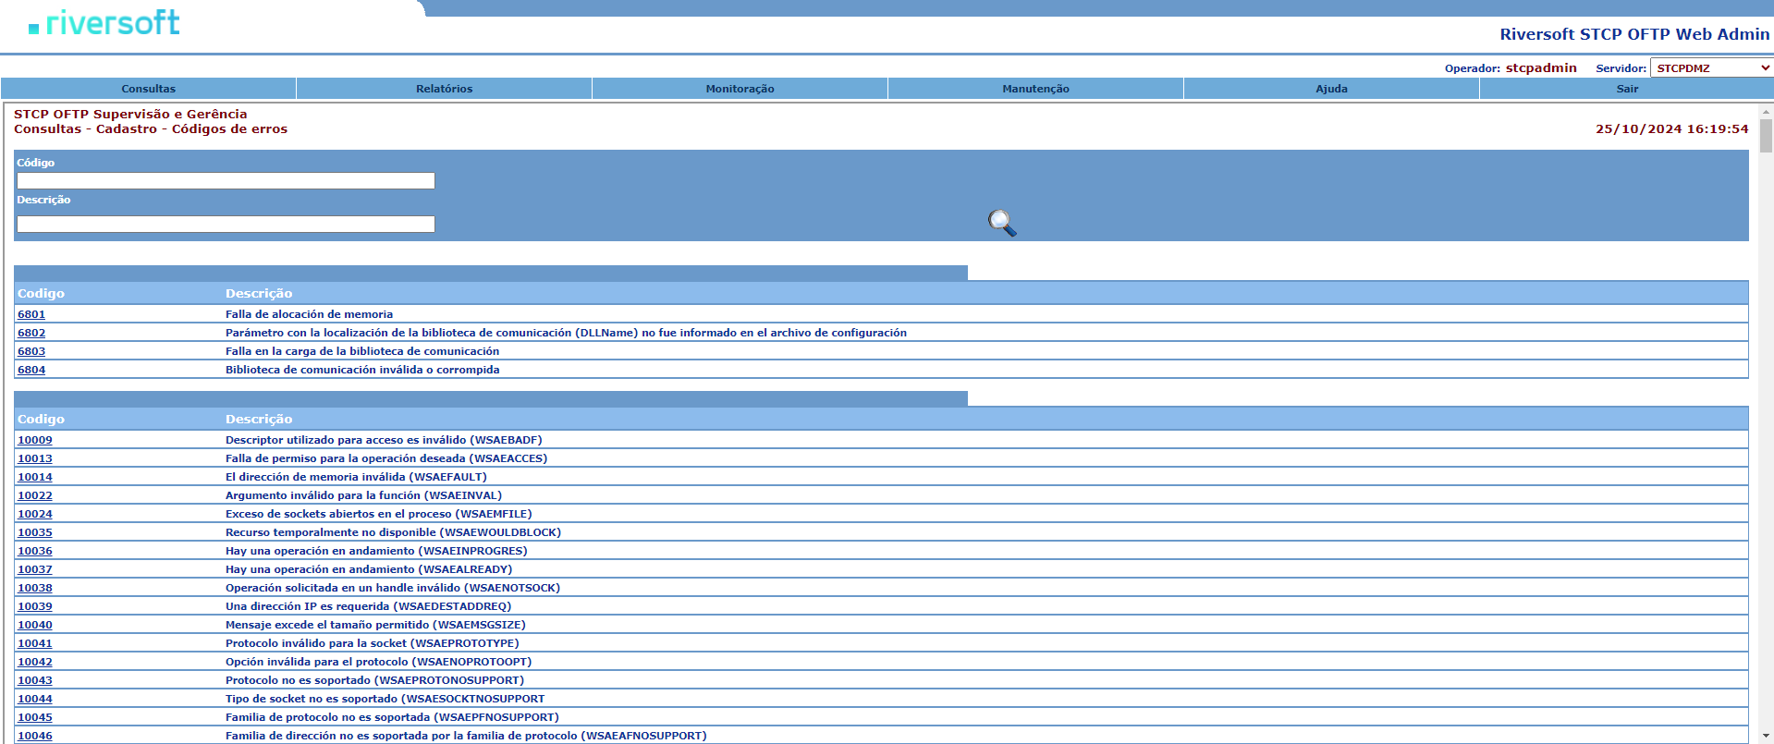Open error code 10041 link
This screenshot has height=744, width=1774.
pos(35,643)
